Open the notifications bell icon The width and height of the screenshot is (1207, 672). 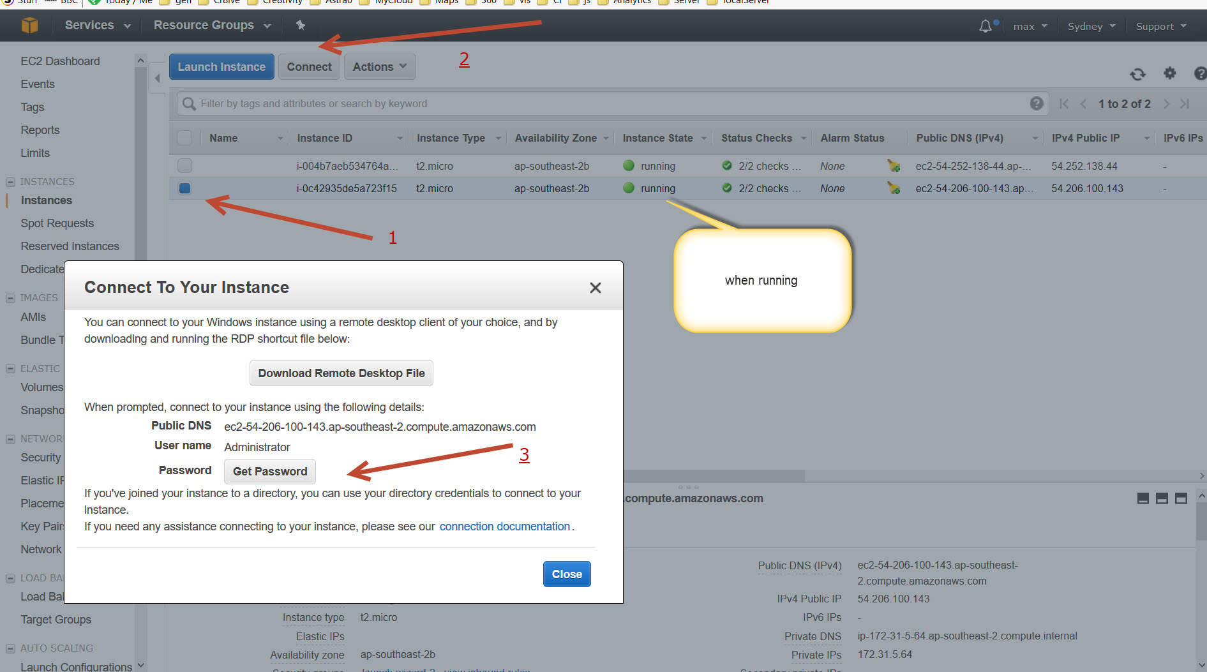[986, 26]
